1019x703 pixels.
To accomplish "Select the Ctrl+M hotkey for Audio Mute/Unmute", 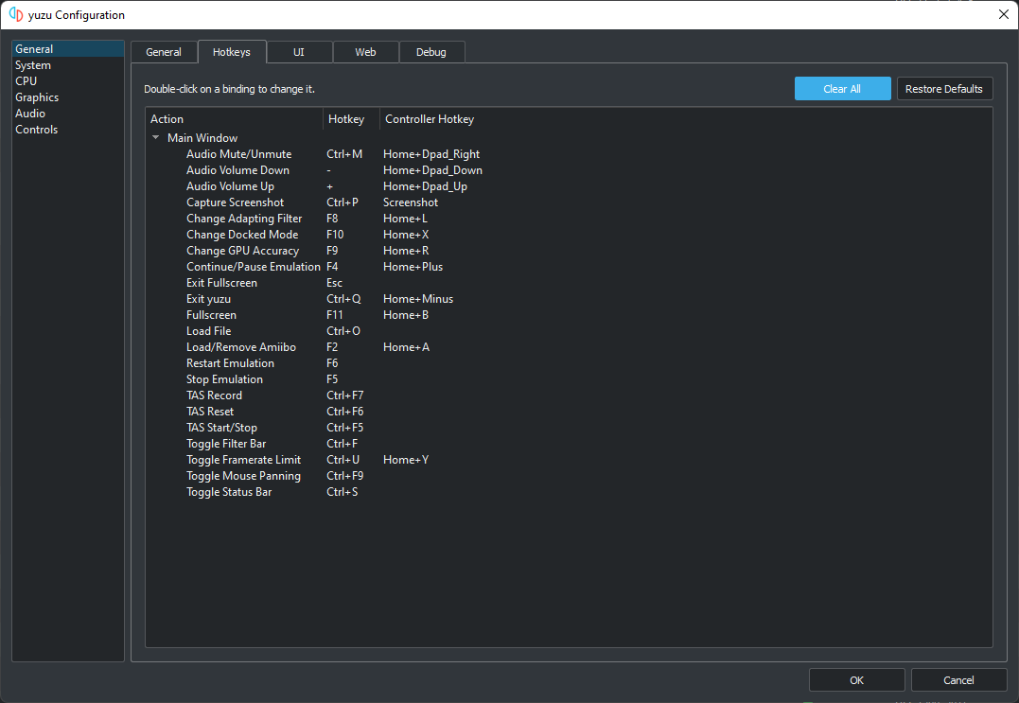I will coord(344,154).
